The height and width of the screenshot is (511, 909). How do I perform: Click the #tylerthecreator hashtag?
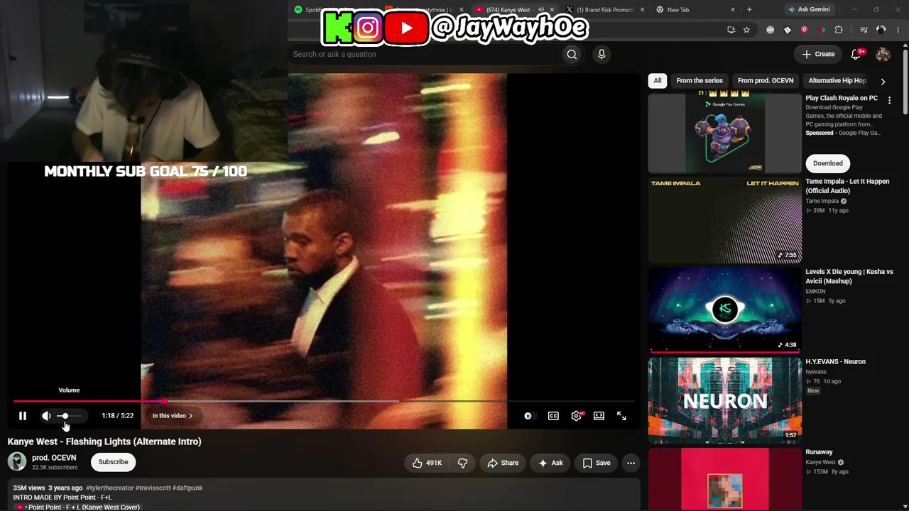[x=109, y=488]
